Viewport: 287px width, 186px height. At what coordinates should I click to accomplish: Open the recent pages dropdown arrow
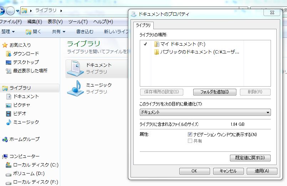tap(17, 11)
